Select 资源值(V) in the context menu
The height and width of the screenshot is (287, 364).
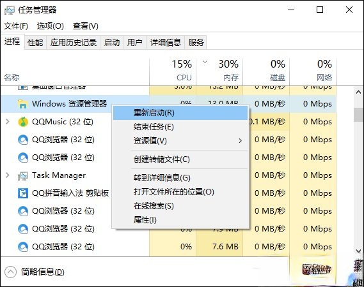(180, 141)
